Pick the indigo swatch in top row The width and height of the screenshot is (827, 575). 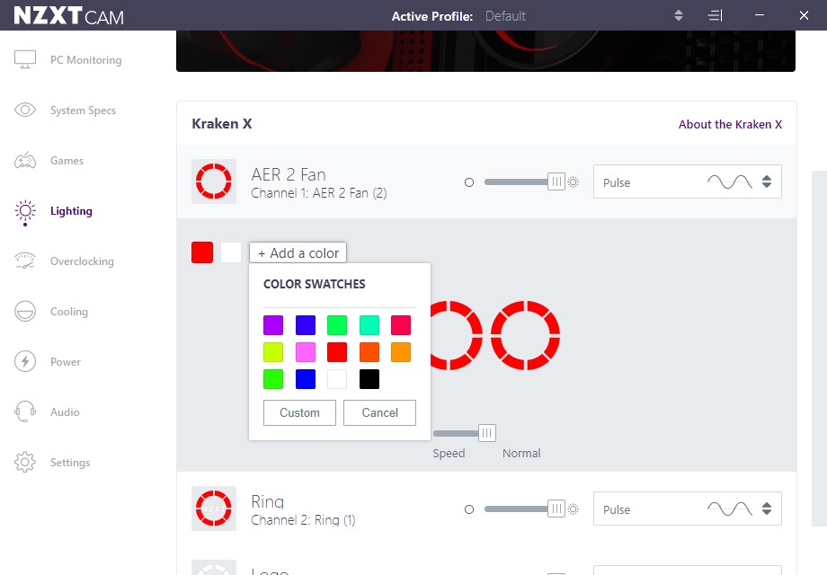pos(306,325)
